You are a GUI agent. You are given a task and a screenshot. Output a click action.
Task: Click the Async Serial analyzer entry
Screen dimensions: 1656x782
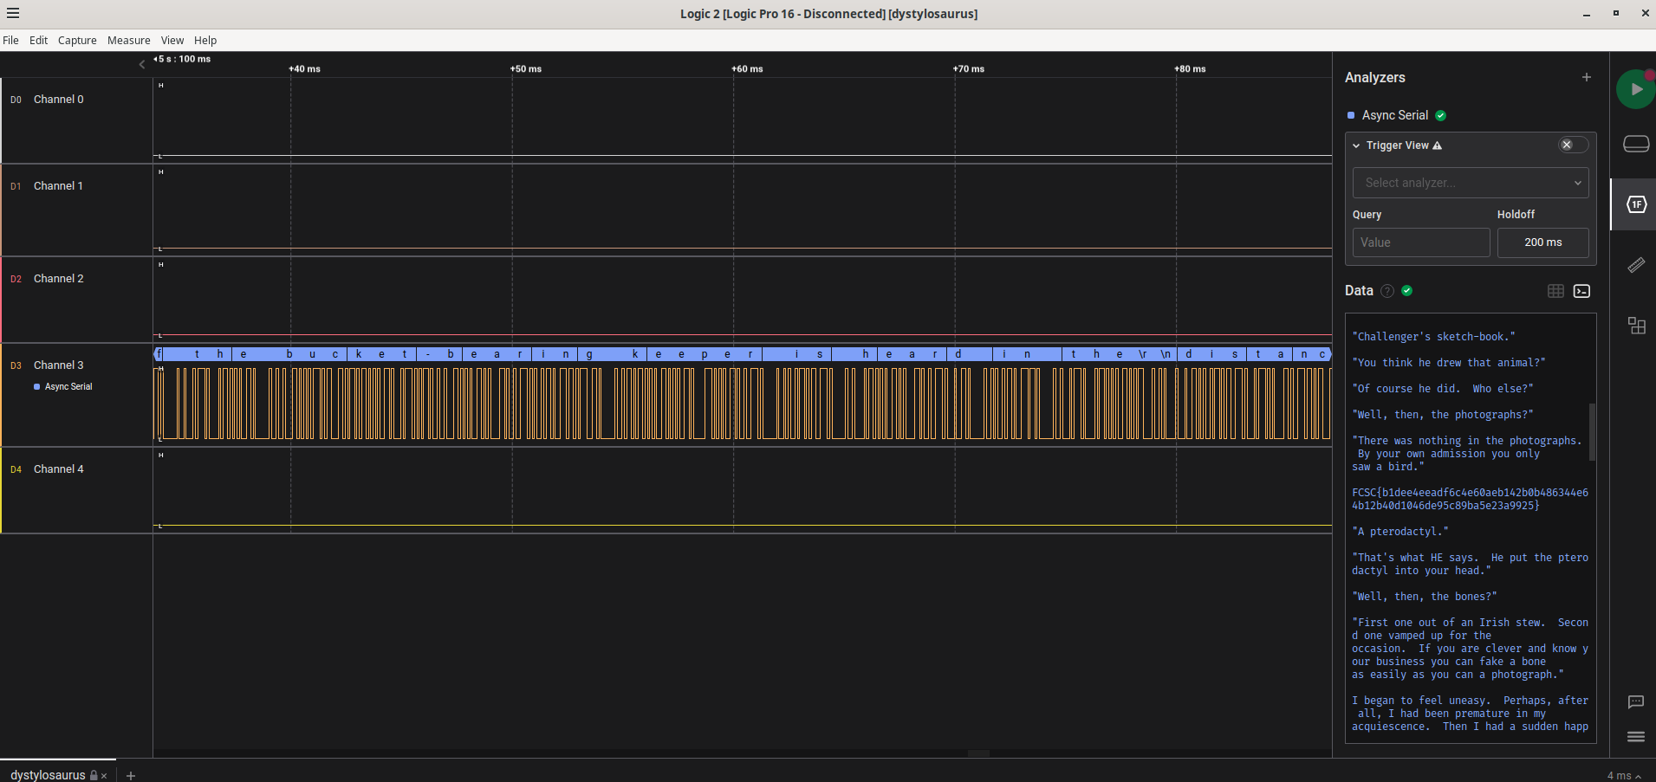pyautogui.click(x=1394, y=115)
